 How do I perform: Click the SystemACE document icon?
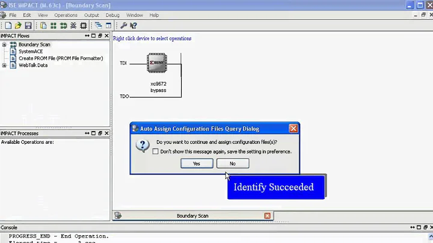pos(13,51)
